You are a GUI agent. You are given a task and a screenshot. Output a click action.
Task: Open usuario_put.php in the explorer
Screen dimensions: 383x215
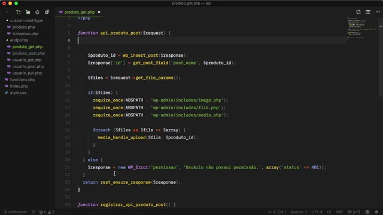pos(27,73)
